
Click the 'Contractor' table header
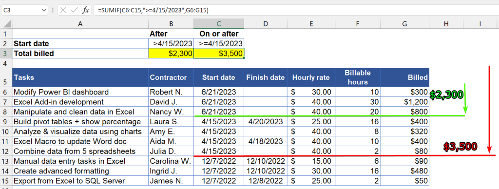(x=171, y=77)
